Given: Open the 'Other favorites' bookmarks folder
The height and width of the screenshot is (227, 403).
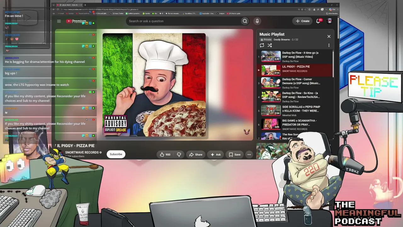Looking at the screenshot, I should click(x=332, y=14).
